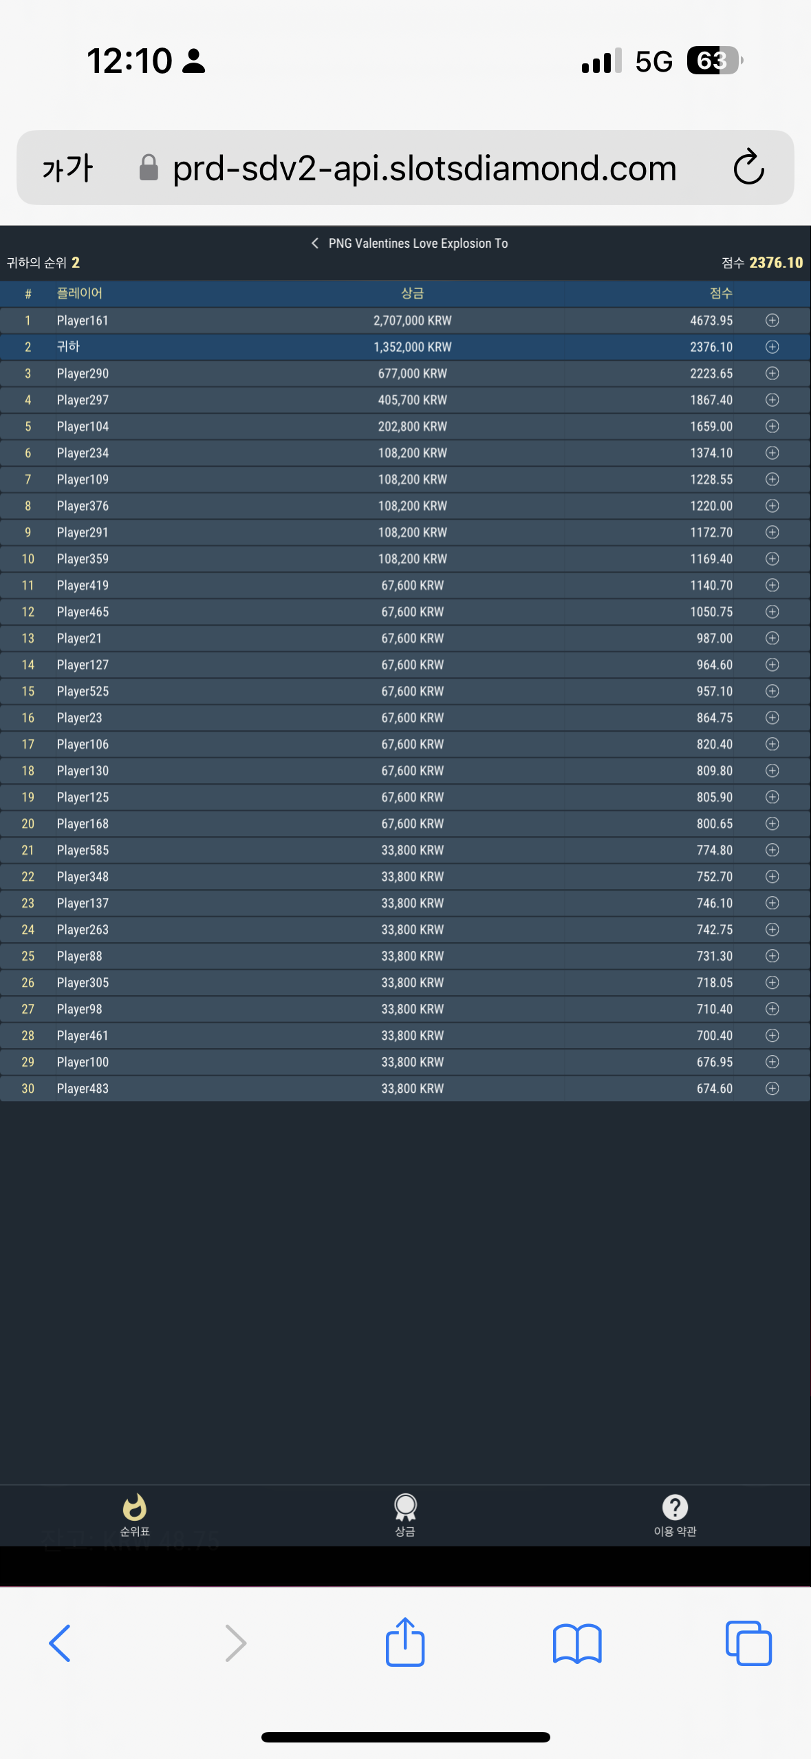811x1759 pixels.
Task: Switch to the 상금 prizes tab
Action: [405, 1515]
